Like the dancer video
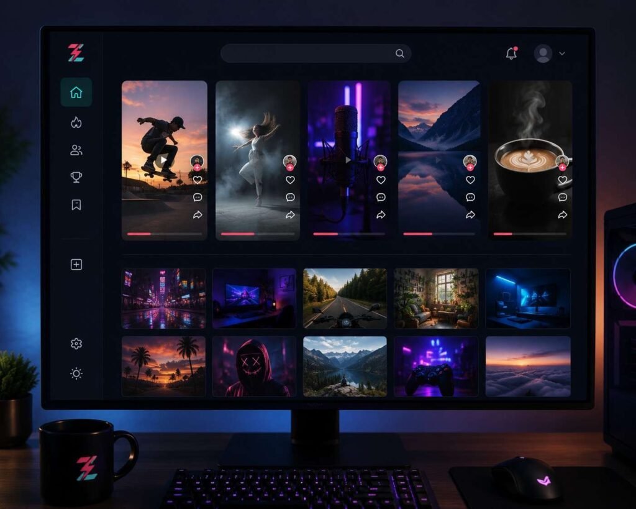Image resolution: width=636 pixels, height=509 pixels. point(291,180)
